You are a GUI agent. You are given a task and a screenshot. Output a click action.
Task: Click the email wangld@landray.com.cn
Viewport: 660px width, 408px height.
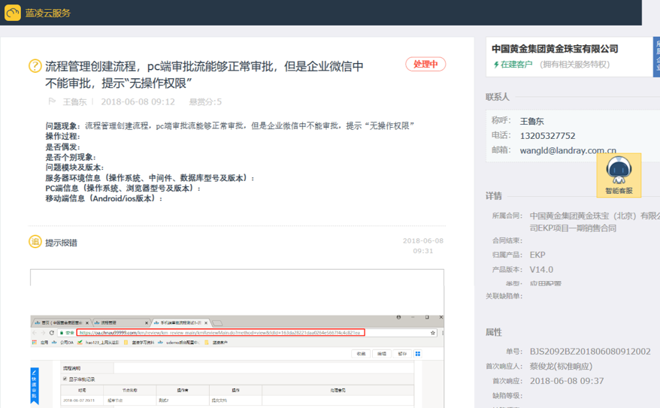(568, 150)
